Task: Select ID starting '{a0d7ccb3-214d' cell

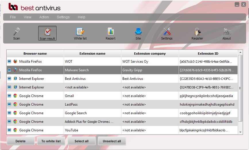Action: (x=208, y=61)
